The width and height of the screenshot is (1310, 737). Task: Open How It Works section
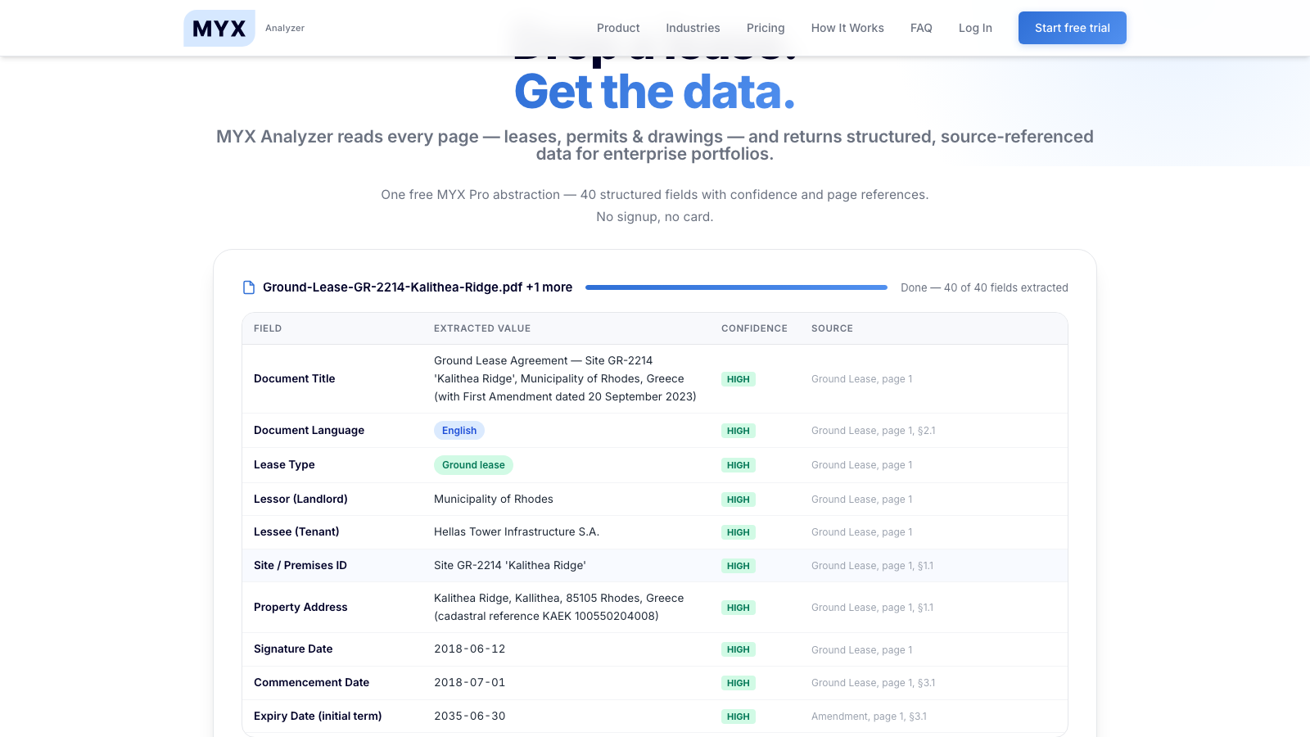pyautogui.click(x=847, y=28)
